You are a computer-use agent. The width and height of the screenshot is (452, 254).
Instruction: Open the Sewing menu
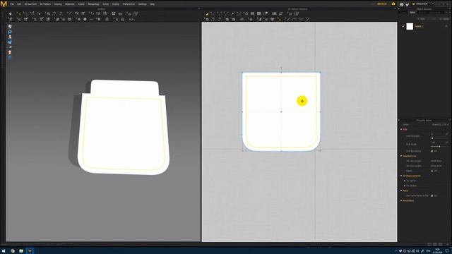[x=58, y=4]
